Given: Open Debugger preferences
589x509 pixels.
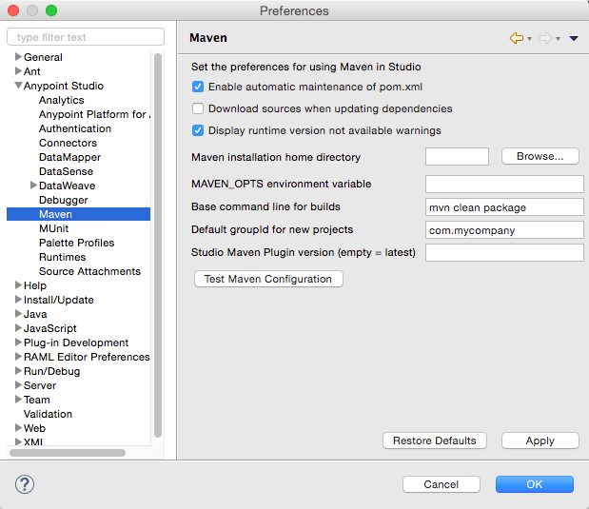Looking at the screenshot, I should [x=64, y=200].
